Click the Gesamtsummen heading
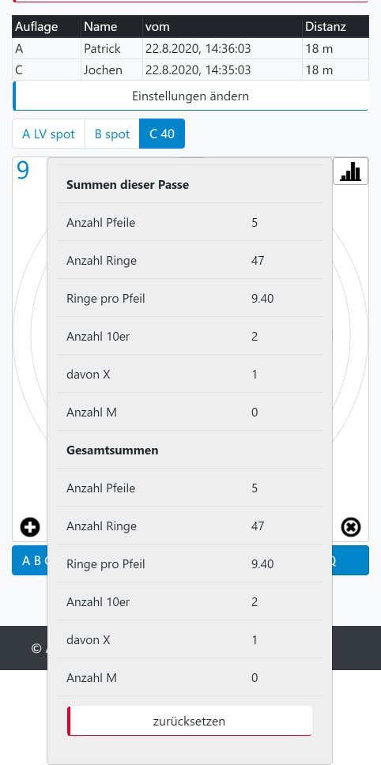The height and width of the screenshot is (765, 381). [112, 450]
